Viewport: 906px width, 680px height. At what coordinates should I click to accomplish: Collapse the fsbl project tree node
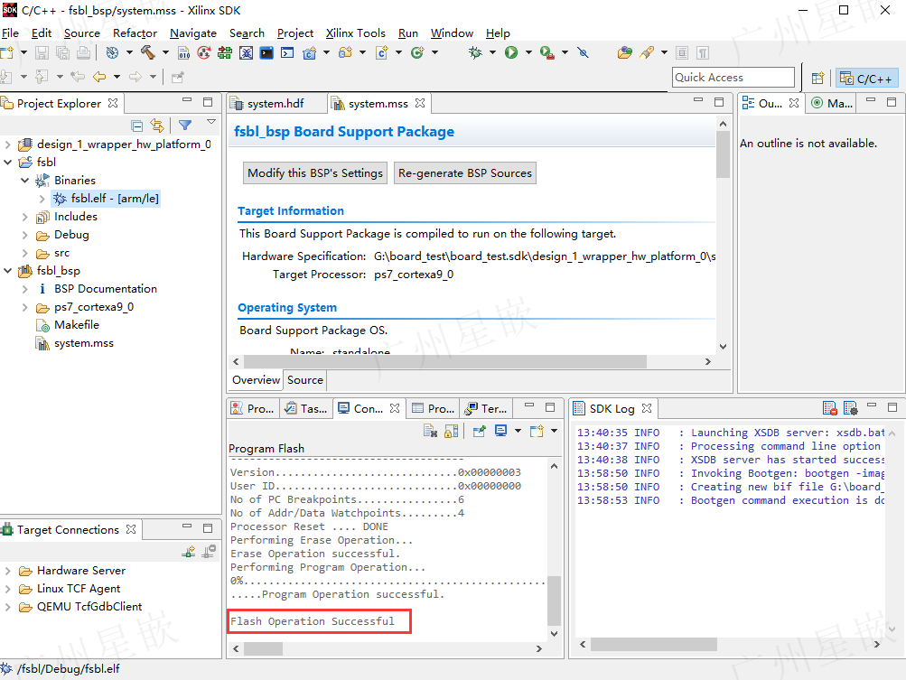8,163
